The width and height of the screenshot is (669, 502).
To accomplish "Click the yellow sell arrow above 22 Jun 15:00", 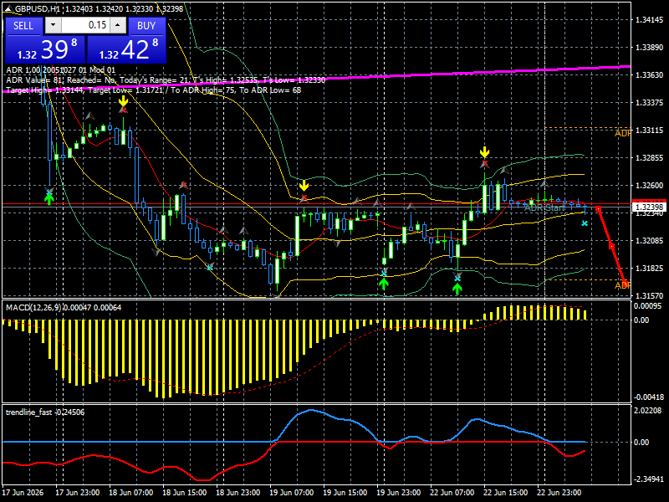I will pyautogui.click(x=484, y=152).
